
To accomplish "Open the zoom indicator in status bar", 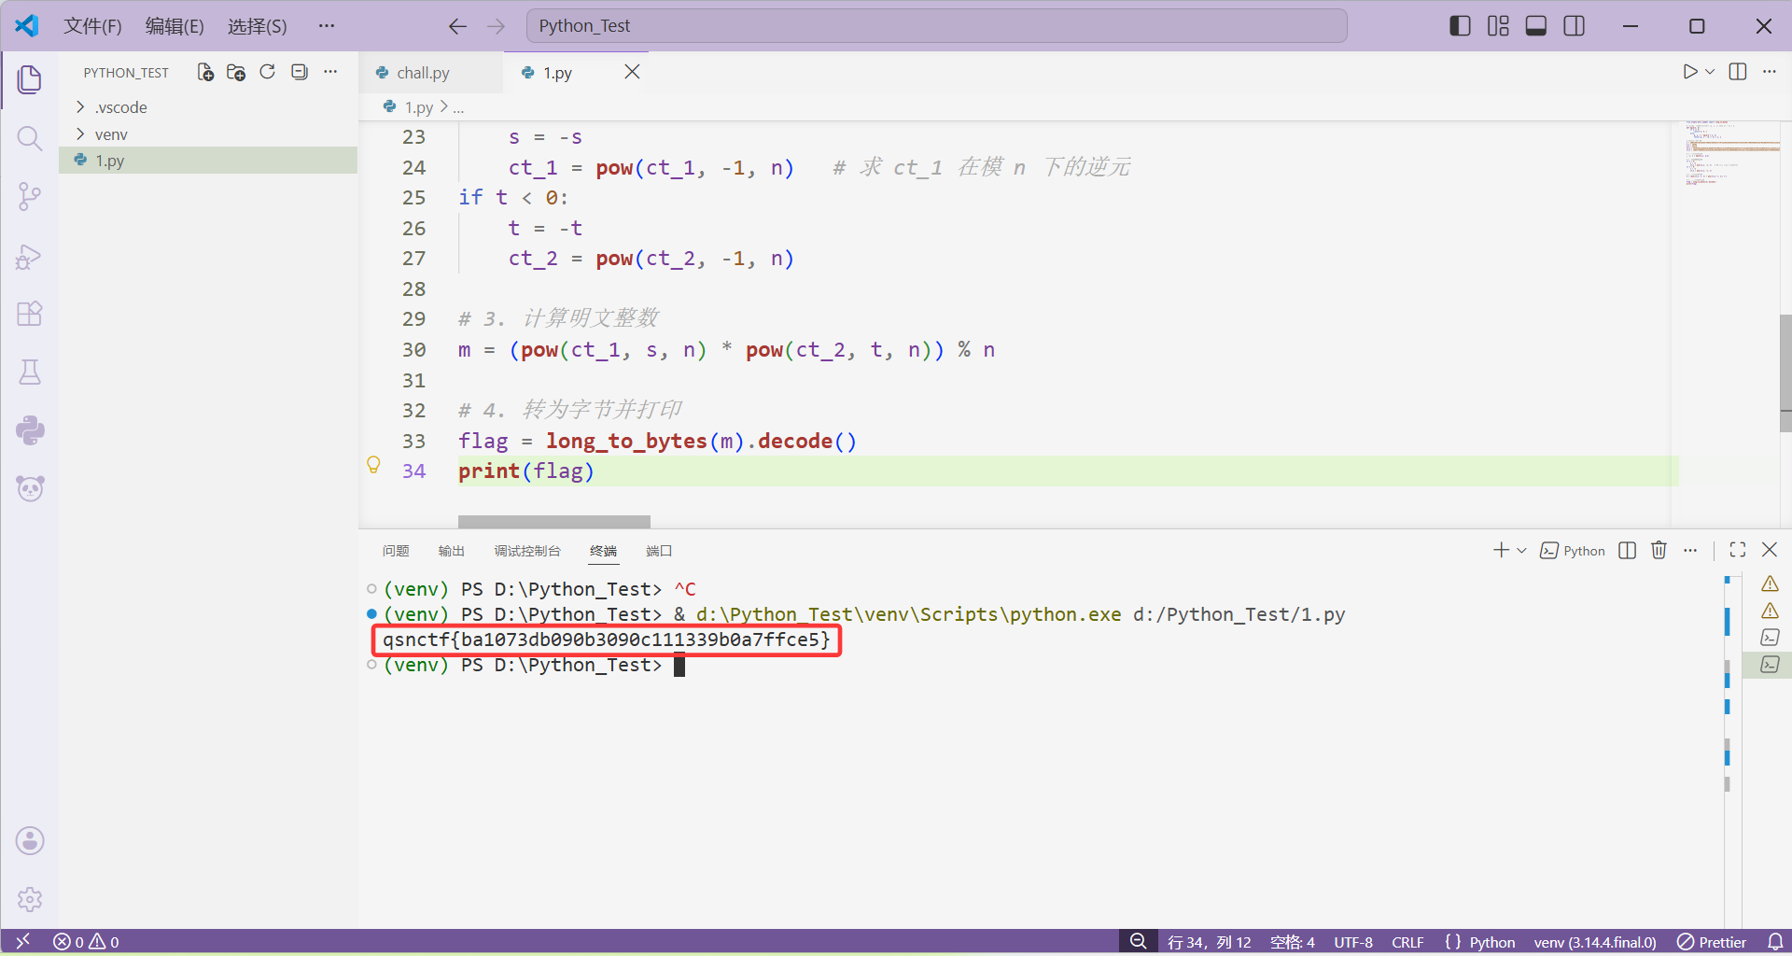I will (x=1138, y=941).
